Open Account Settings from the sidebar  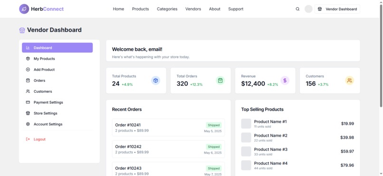tap(57, 124)
